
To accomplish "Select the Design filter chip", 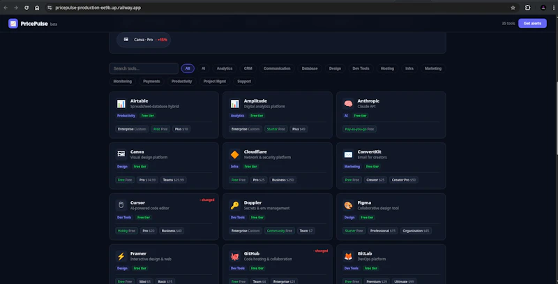I will (x=335, y=68).
